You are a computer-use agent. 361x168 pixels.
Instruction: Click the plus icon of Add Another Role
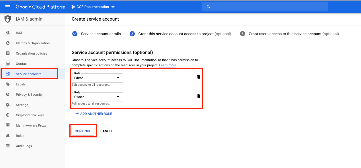pos(77,114)
